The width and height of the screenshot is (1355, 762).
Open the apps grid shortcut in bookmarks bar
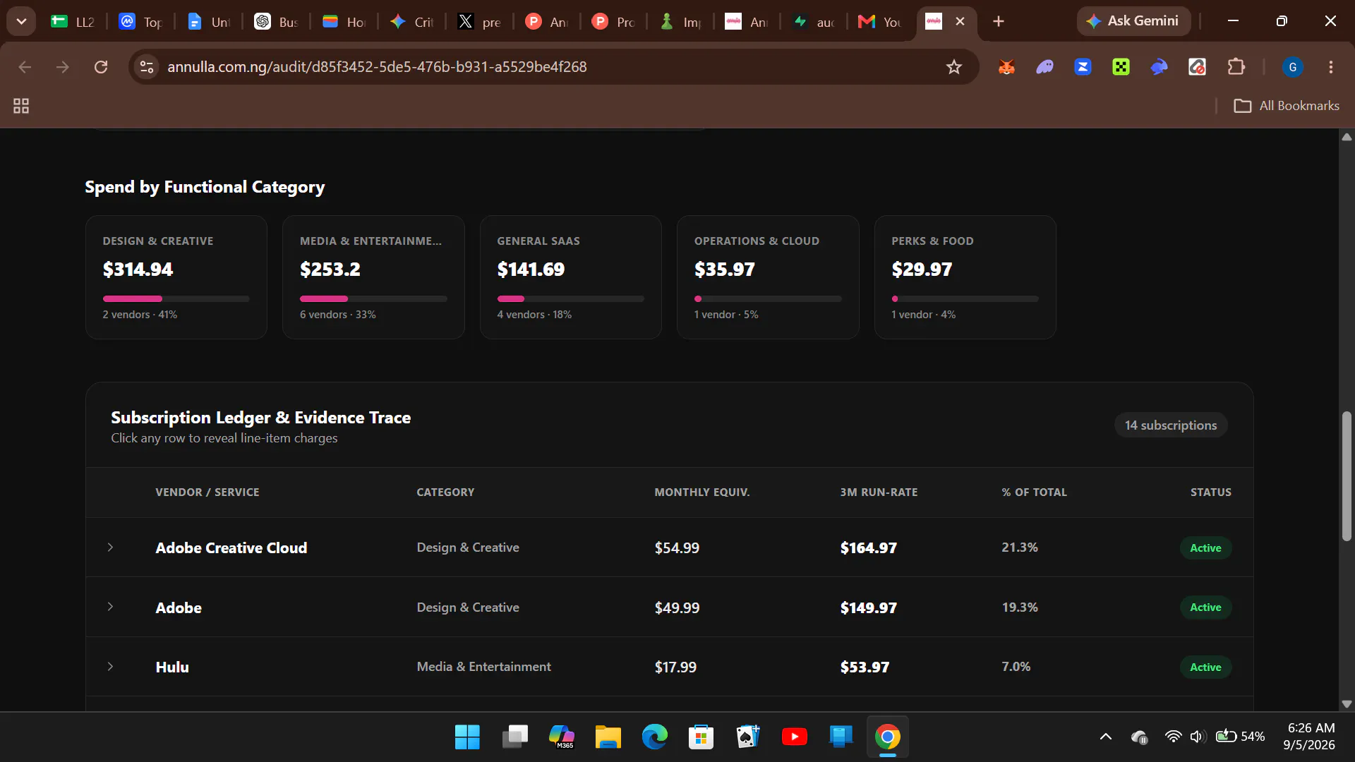pos(21,106)
